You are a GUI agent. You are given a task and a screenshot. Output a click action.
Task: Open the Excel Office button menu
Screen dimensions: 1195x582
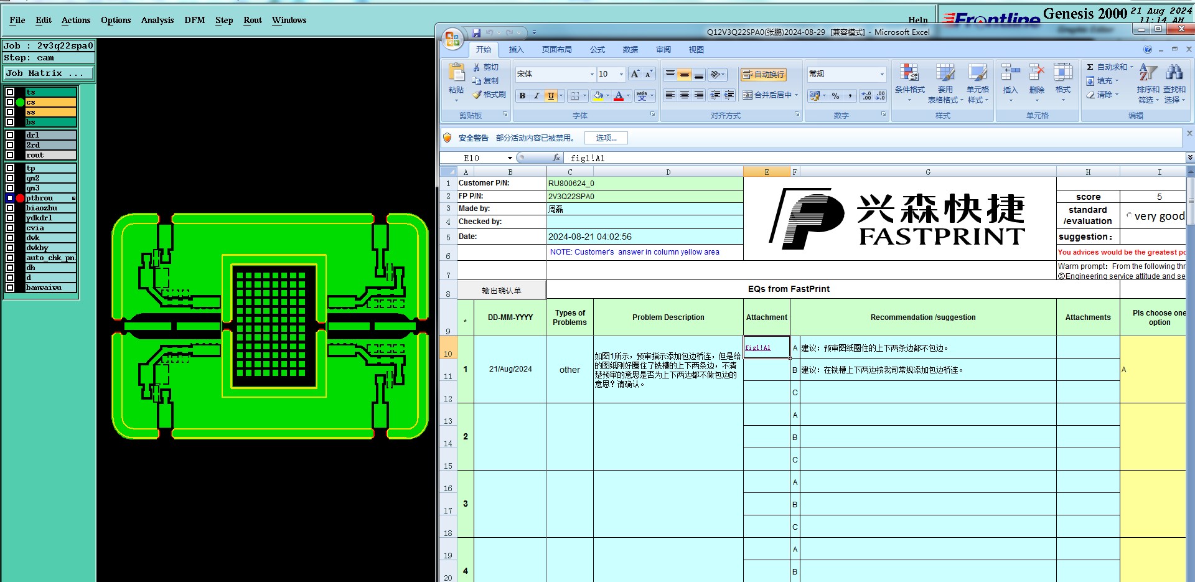coord(452,39)
